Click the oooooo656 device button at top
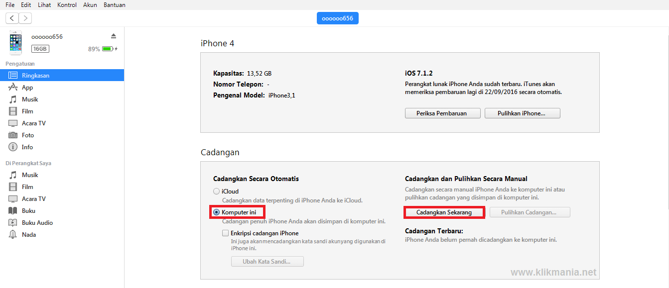Viewport: 669px width, 288px height. [337, 18]
